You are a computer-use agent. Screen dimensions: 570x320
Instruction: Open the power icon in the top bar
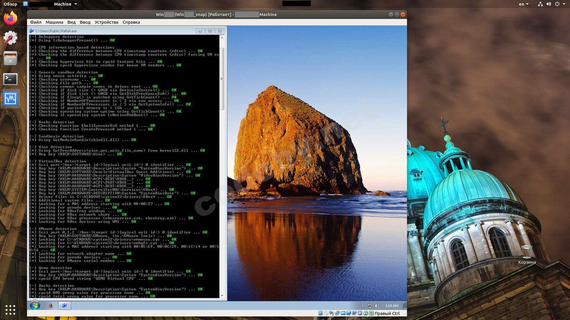click(x=557, y=4)
